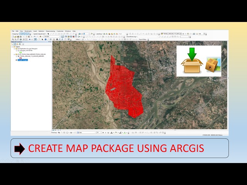Open the Drawing dropdown menu
The width and height of the screenshot is (247, 185).
pos(54,133)
